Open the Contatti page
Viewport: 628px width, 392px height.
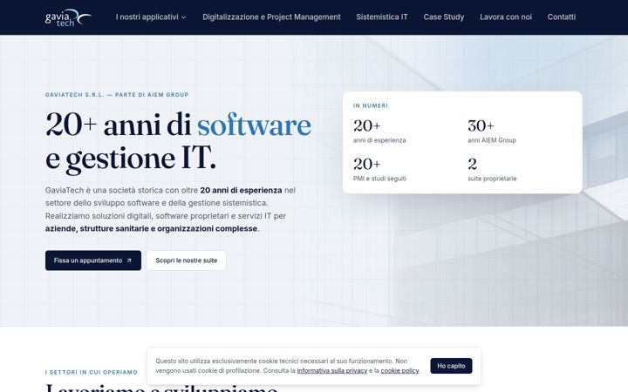click(x=562, y=17)
